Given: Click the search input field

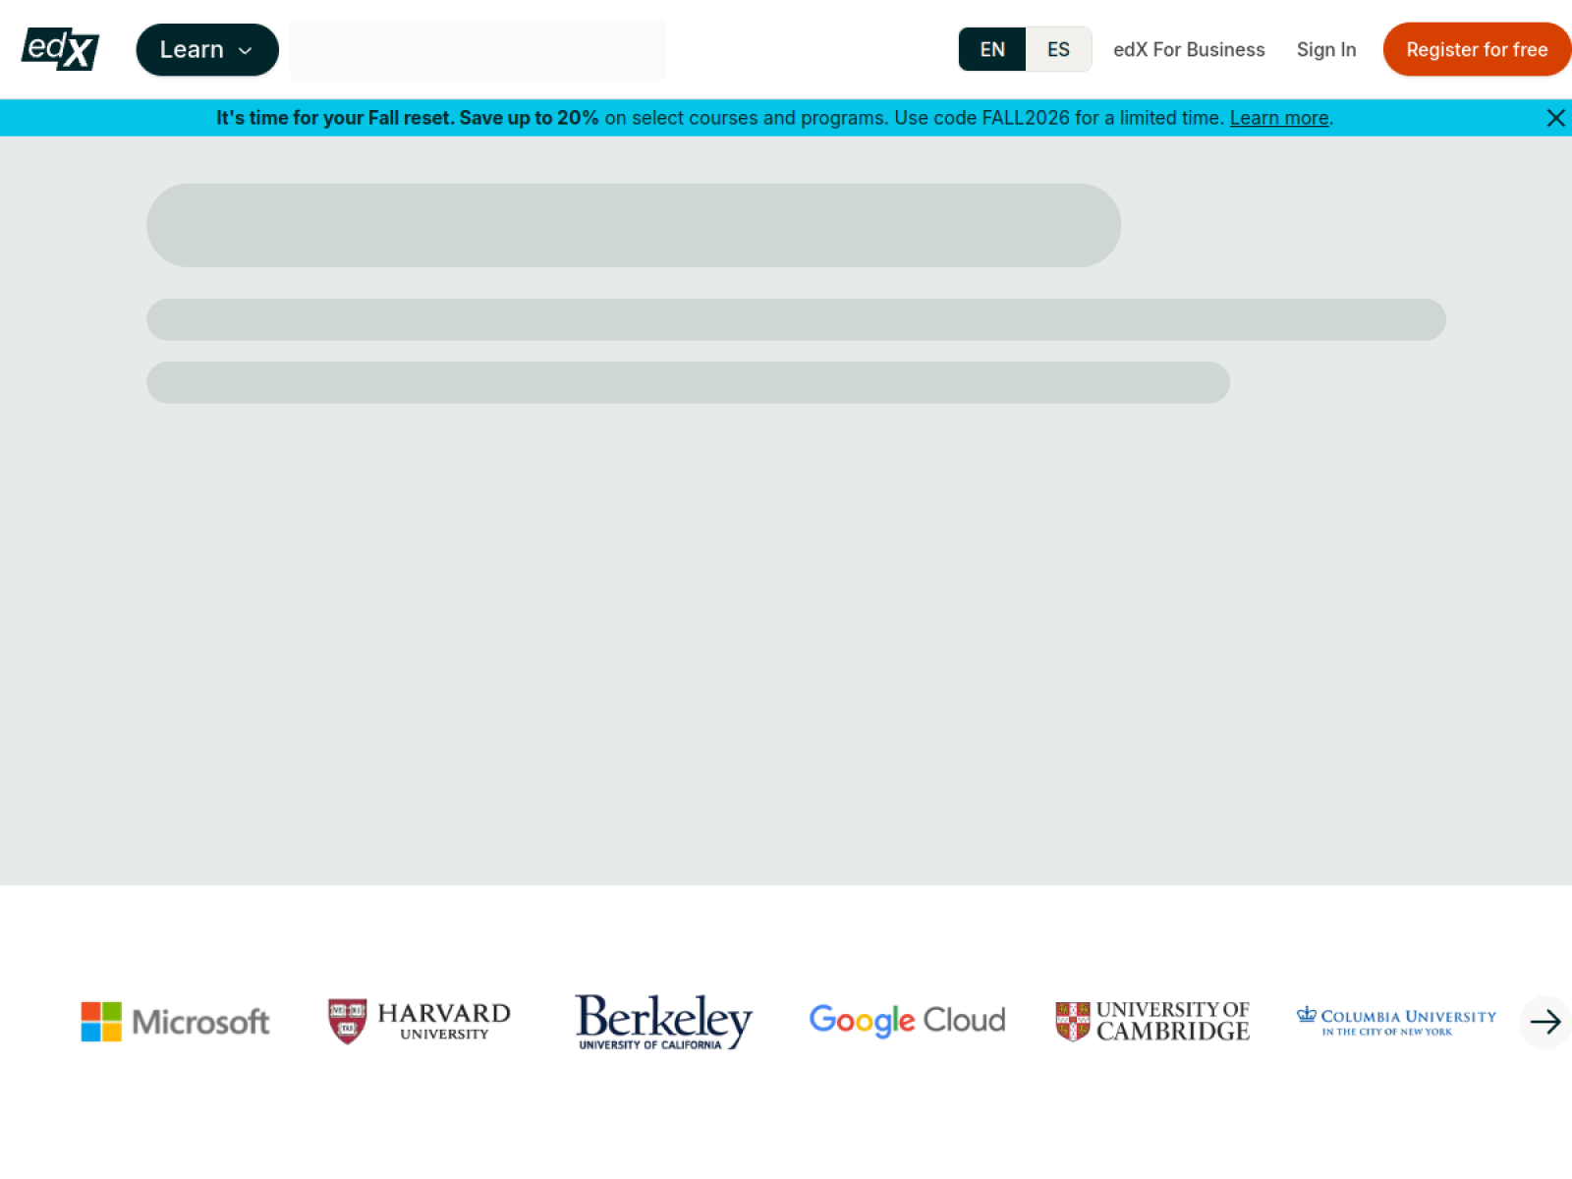Looking at the screenshot, I should 477,49.
